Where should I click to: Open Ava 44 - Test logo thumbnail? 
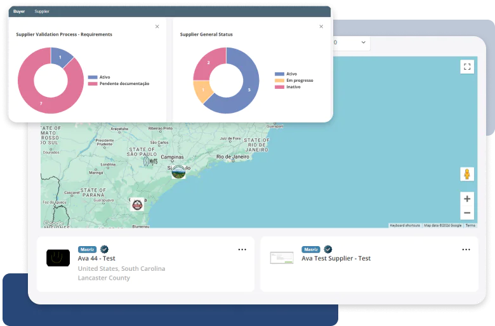coord(58,258)
